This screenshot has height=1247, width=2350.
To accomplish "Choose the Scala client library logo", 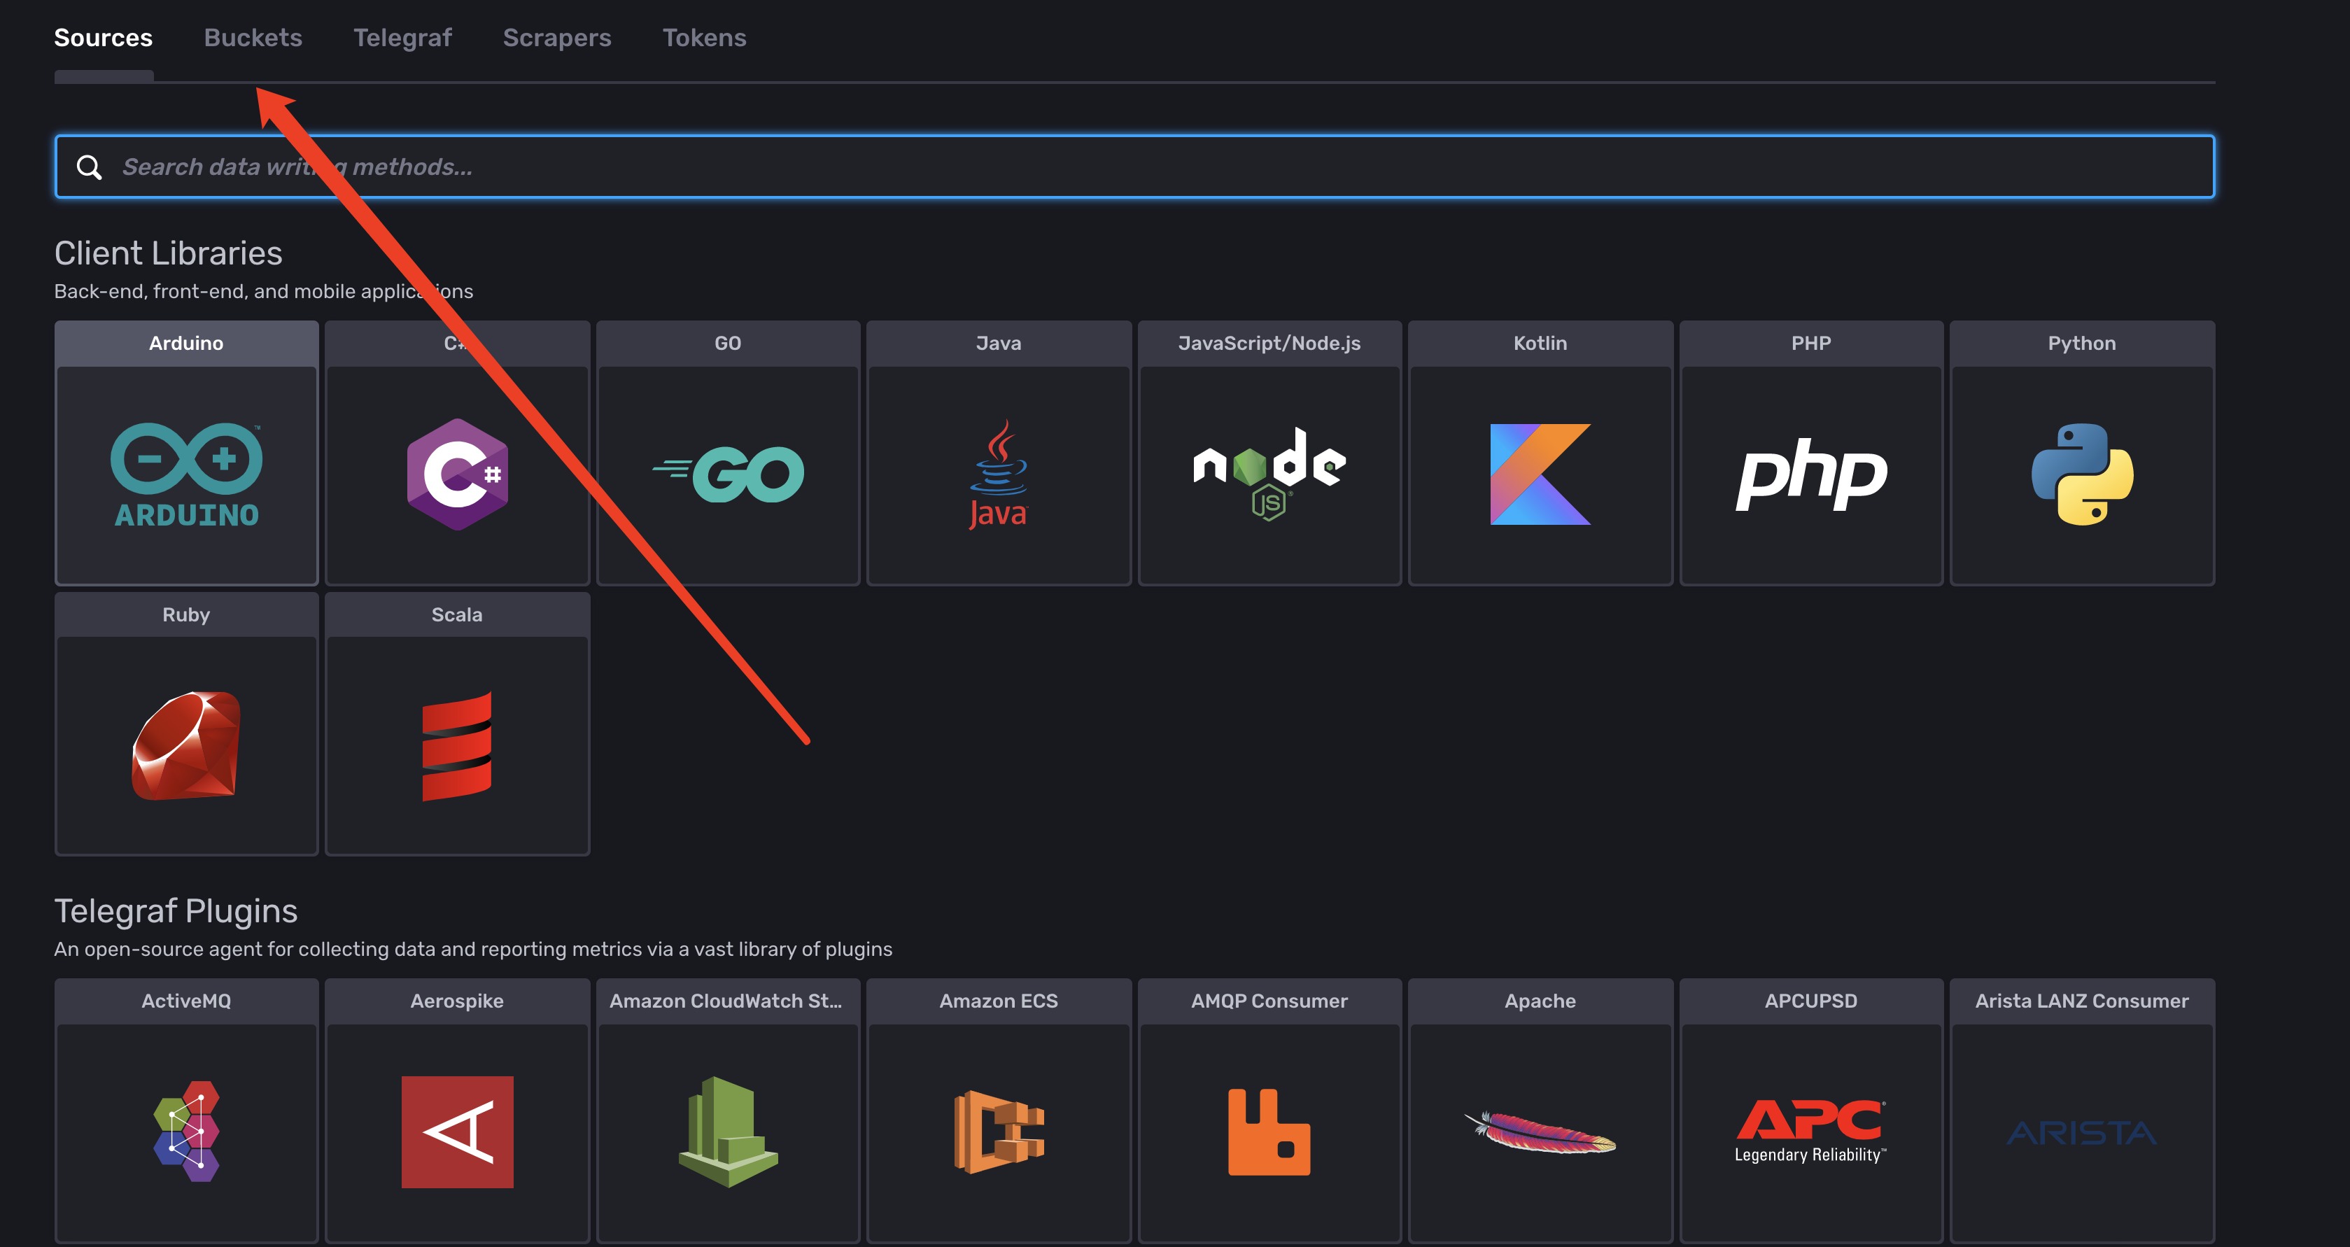I will pyautogui.click(x=457, y=746).
